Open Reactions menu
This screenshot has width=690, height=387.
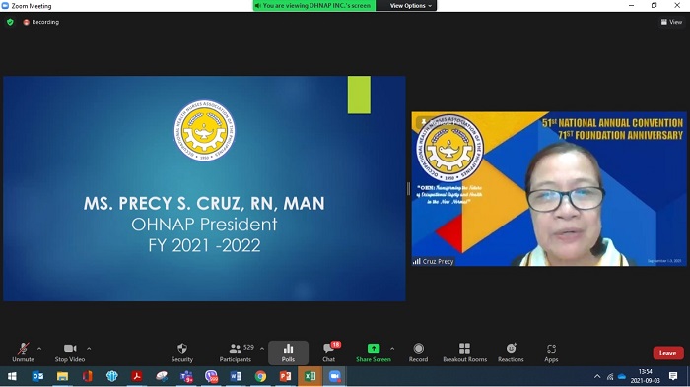click(x=511, y=353)
